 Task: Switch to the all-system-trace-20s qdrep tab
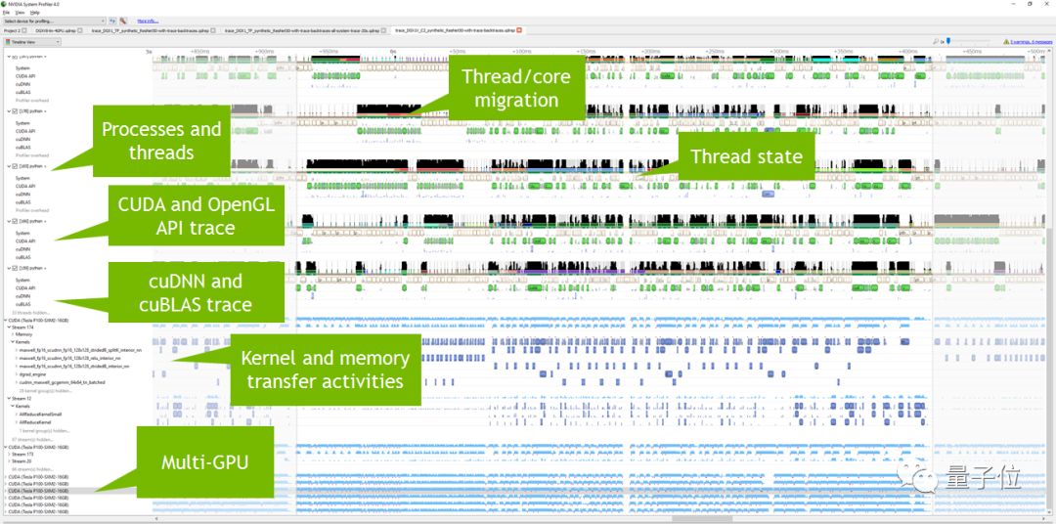(x=303, y=30)
